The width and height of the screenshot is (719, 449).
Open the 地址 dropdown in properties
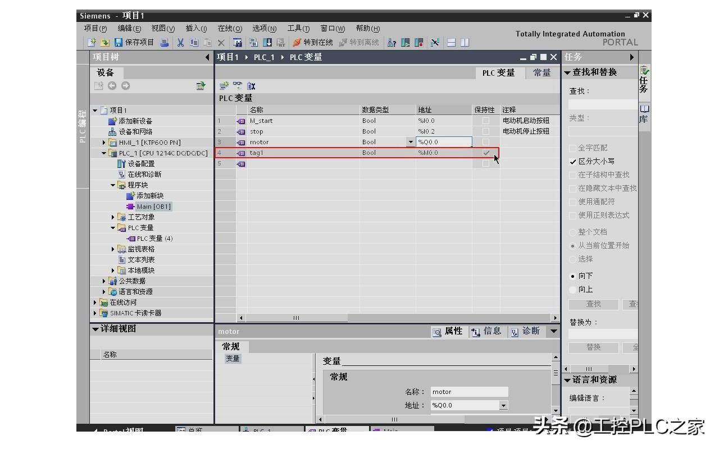coord(503,405)
